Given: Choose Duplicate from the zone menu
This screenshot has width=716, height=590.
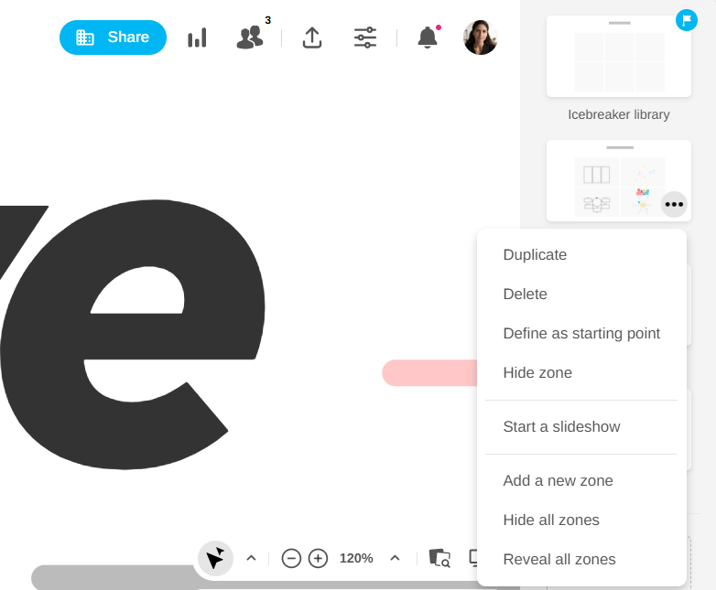Looking at the screenshot, I should coord(535,255).
